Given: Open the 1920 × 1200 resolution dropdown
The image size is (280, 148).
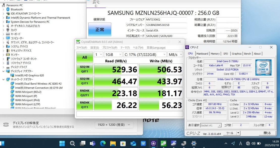Looking at the screenshot, I should (x=114, y=125).
